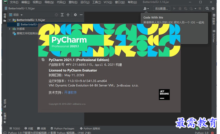
Task: Click BetterIntelliJ-1.16.jar in the navigation bar
Action: [20, 8]
